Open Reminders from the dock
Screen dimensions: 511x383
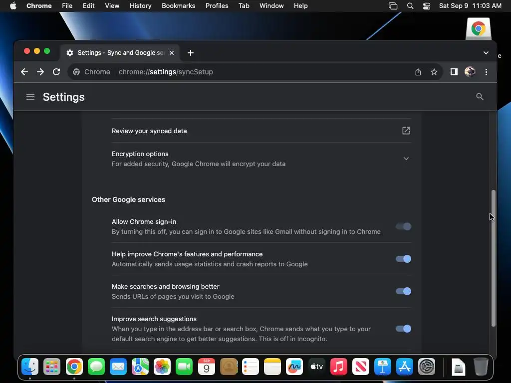tap(251, 367)
